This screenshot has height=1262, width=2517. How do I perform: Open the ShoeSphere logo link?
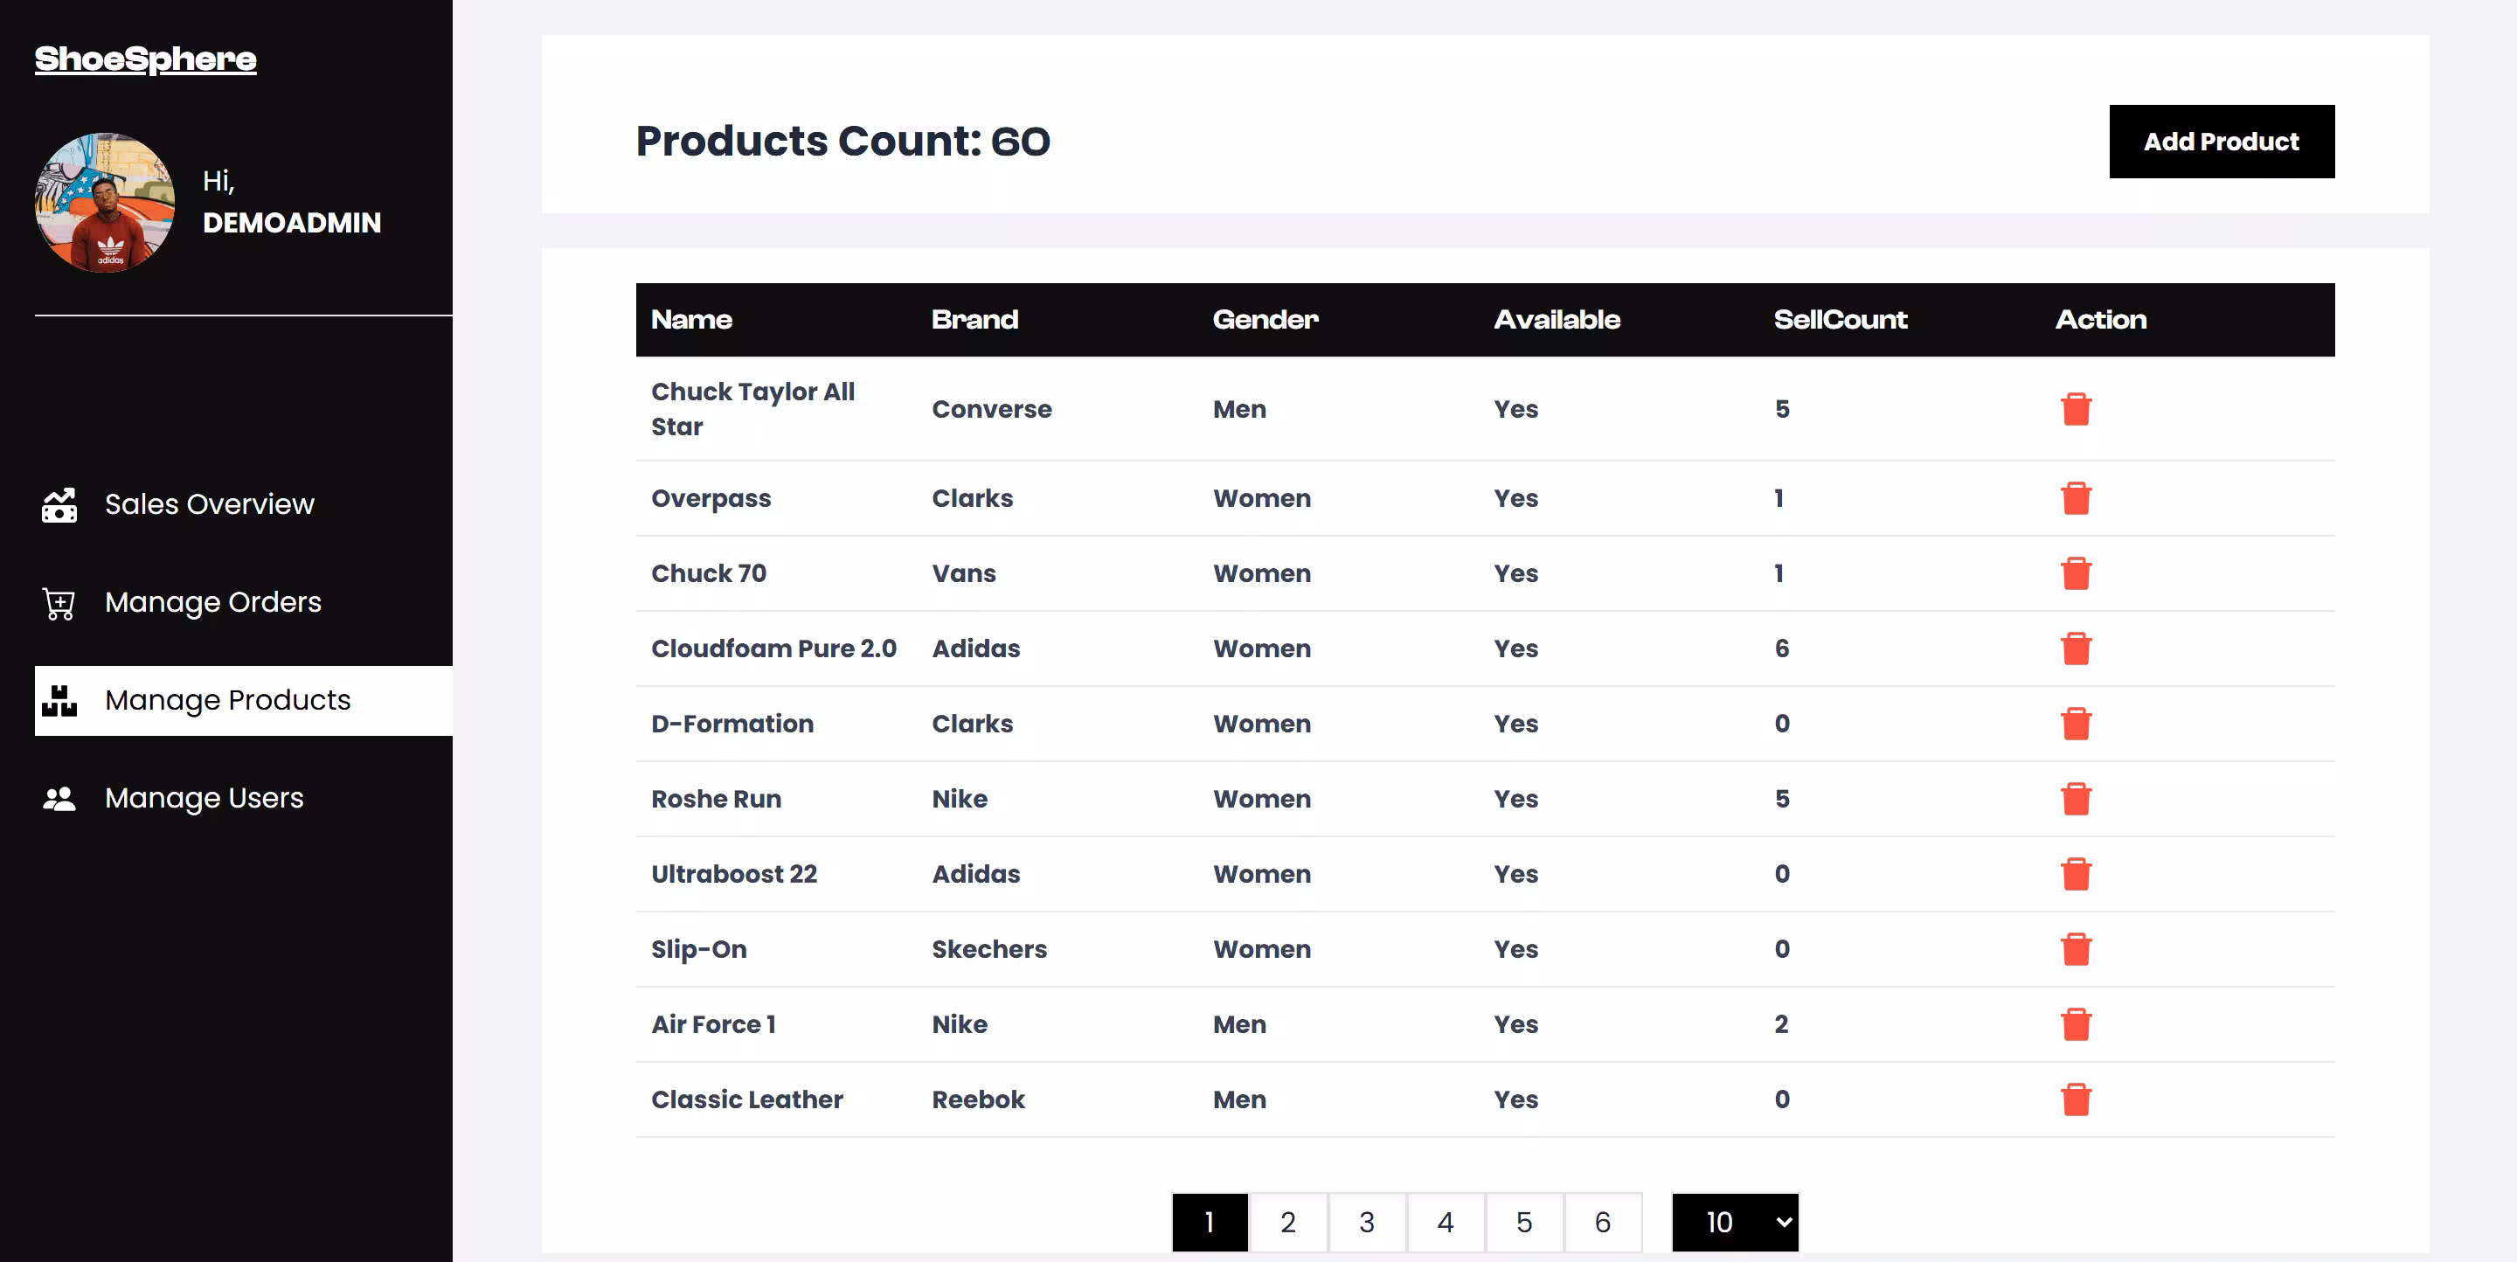pyautogui.click(x=146, y=59)
